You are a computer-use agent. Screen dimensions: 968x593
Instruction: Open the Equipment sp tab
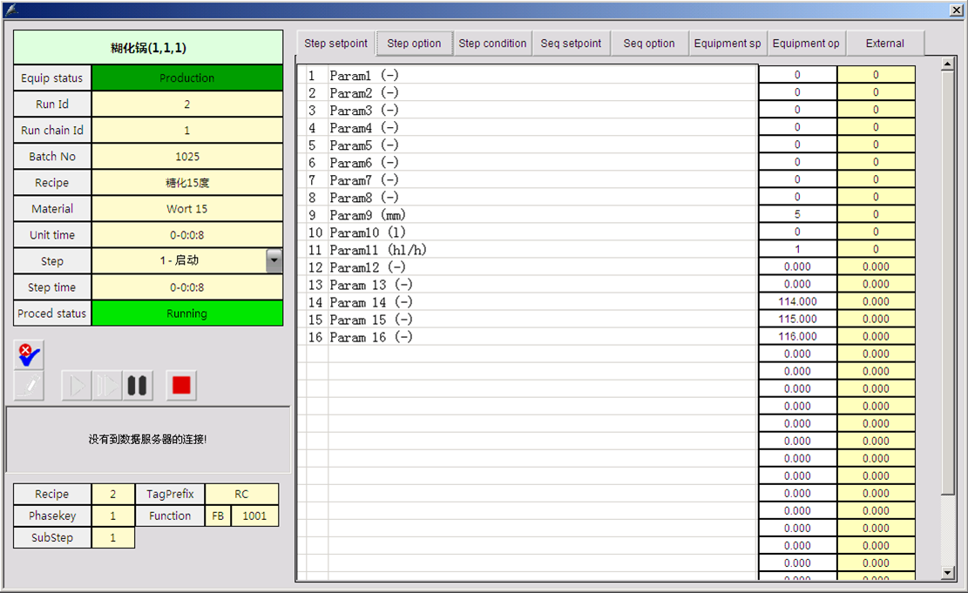pos(728,44)
